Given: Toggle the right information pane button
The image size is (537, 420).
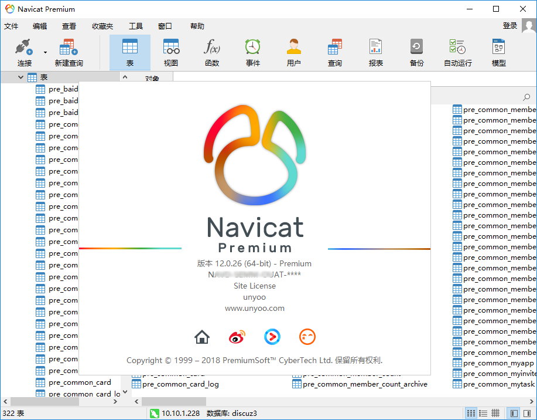Looking at the screenshot, I should (527, 413).
